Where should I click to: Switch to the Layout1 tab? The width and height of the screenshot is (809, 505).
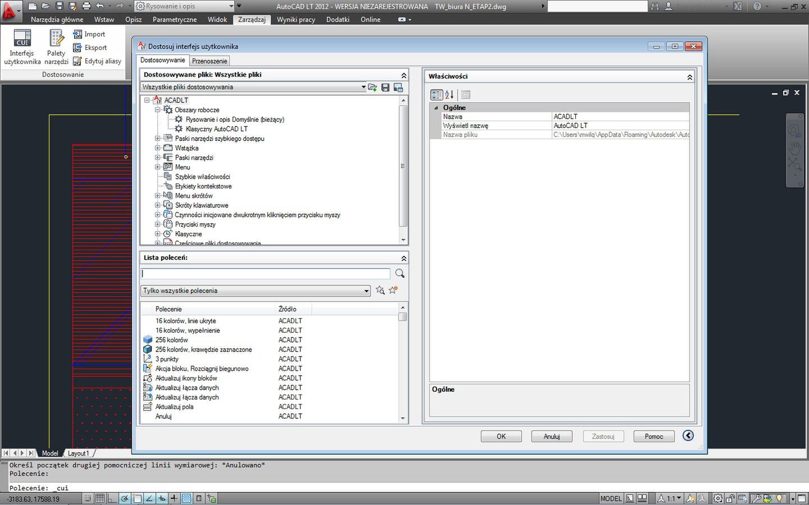pyautogui.click(x=79, y=453)
